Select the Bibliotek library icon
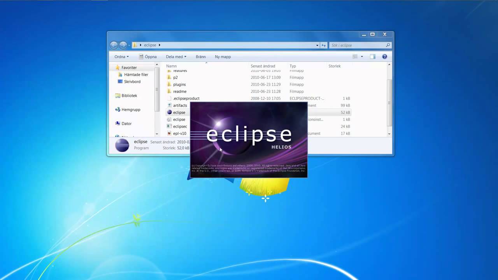The image size is (498, 280). (117, 96)
